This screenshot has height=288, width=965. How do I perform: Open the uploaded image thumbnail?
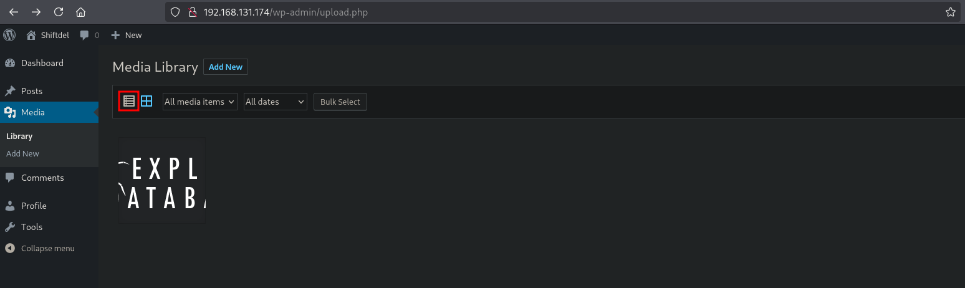[x=162, y=181]
